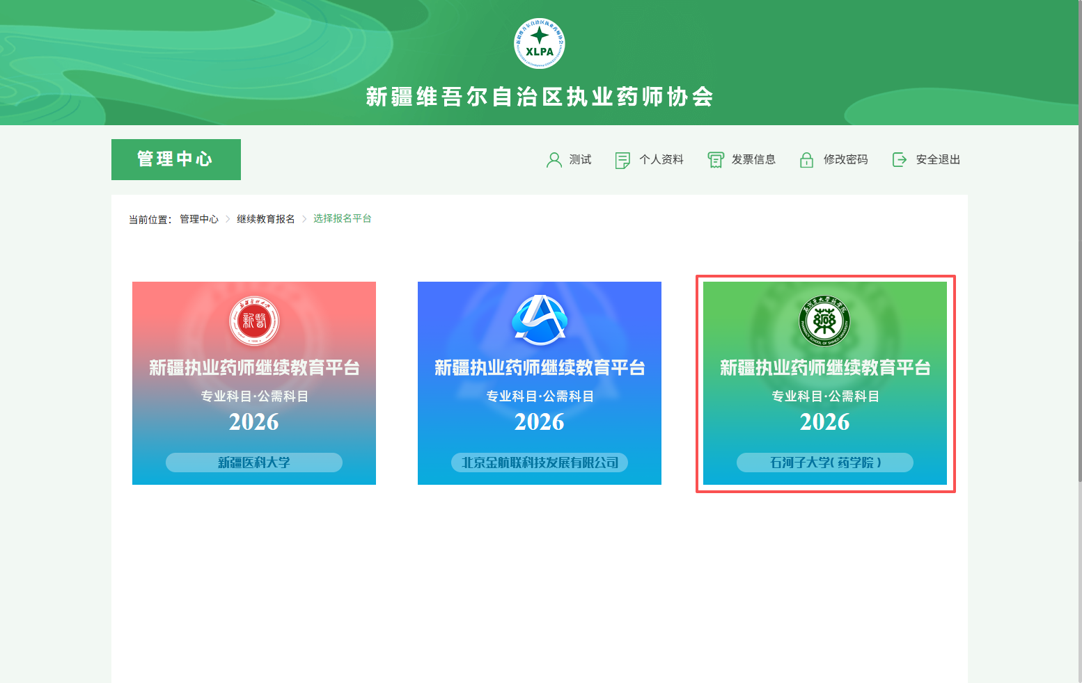This screenshot has height=683, width=1082.
Task: Open the 管理中心 tab
Action: (175, 159)
